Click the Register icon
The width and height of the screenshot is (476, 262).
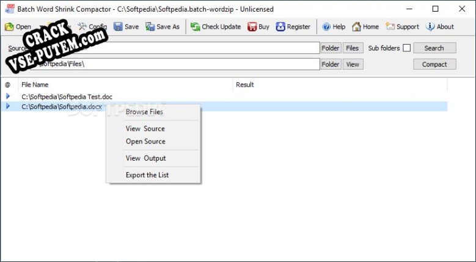pos(280,27)
